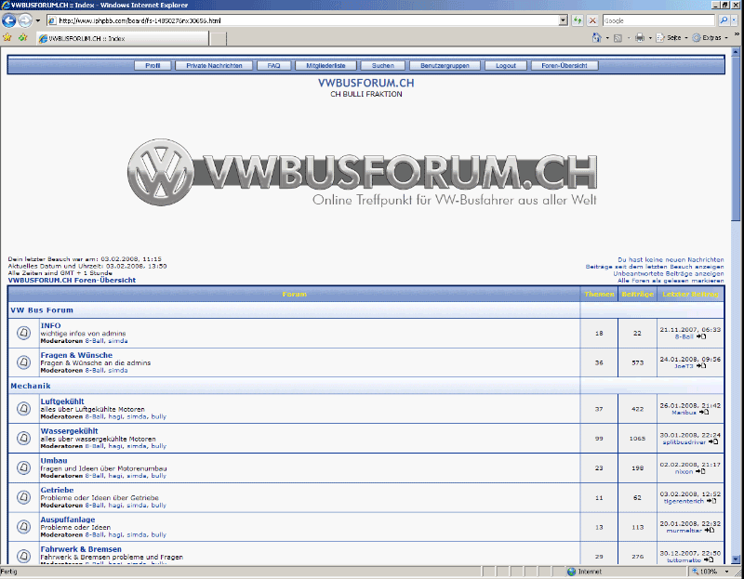
Task: Click the Foren-Übersicht button in the navigation bar
Action: coord(565,65)
